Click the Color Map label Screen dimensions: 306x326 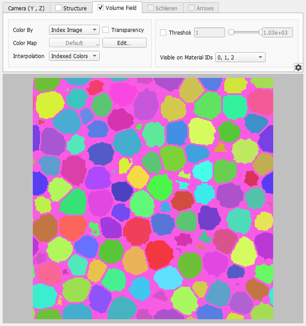(25, 43)
